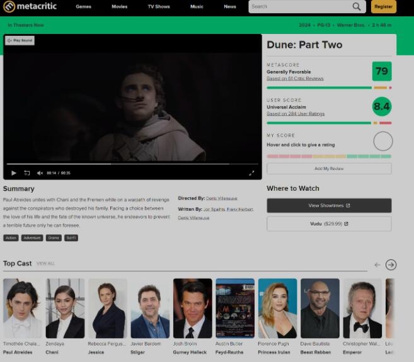Click the 'Stilgar' character name

(137, 352)
